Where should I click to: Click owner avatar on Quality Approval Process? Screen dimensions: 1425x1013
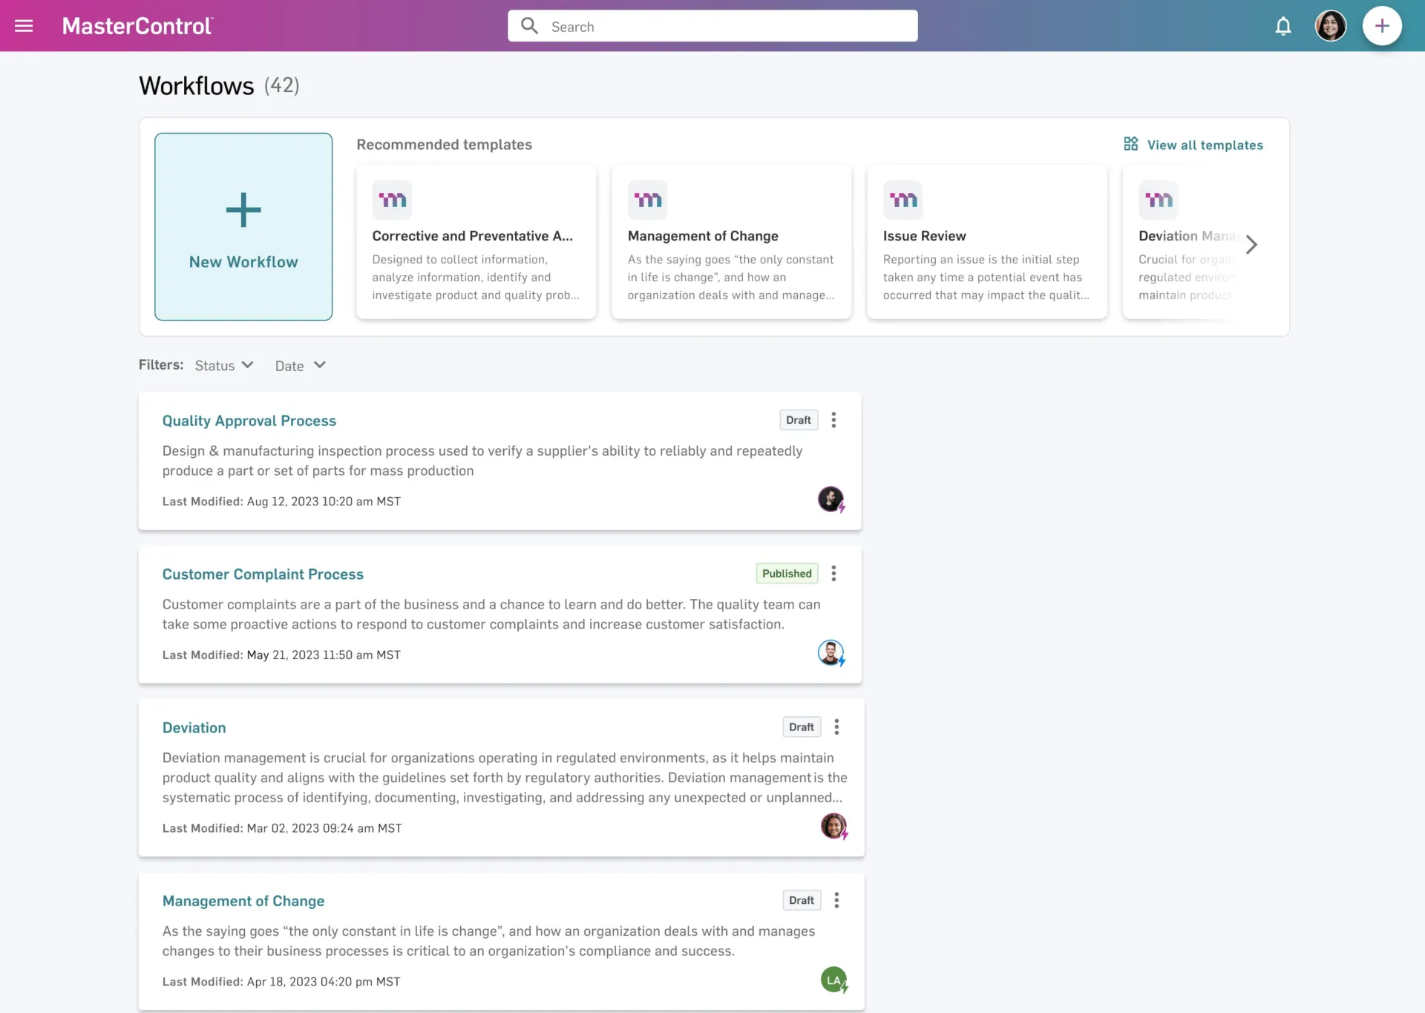[831, 499]
